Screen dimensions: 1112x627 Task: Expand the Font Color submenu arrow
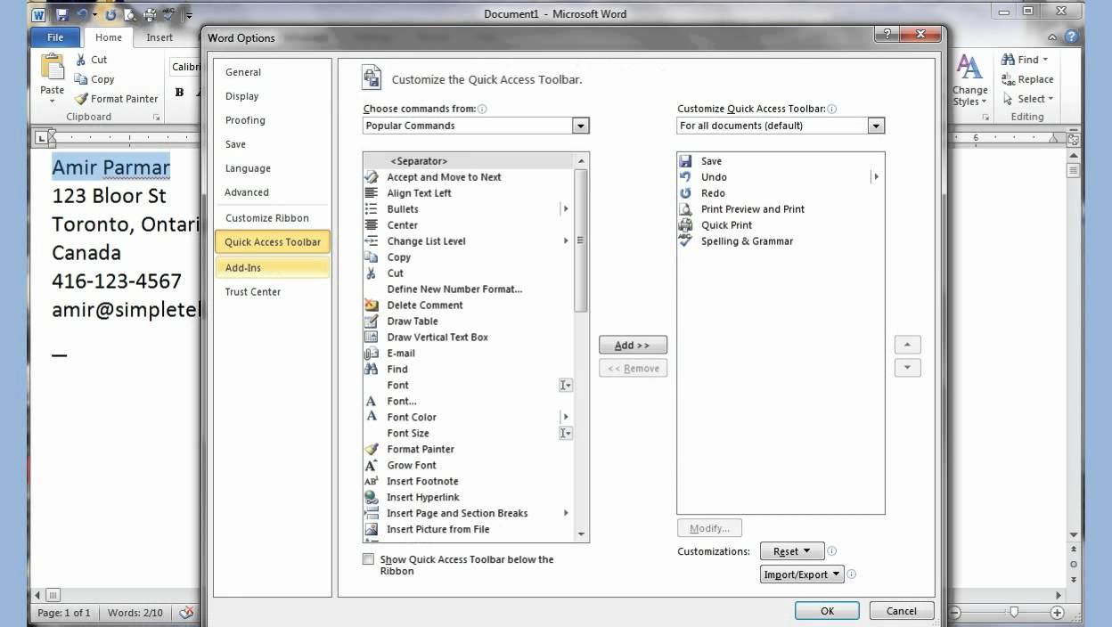566,418
